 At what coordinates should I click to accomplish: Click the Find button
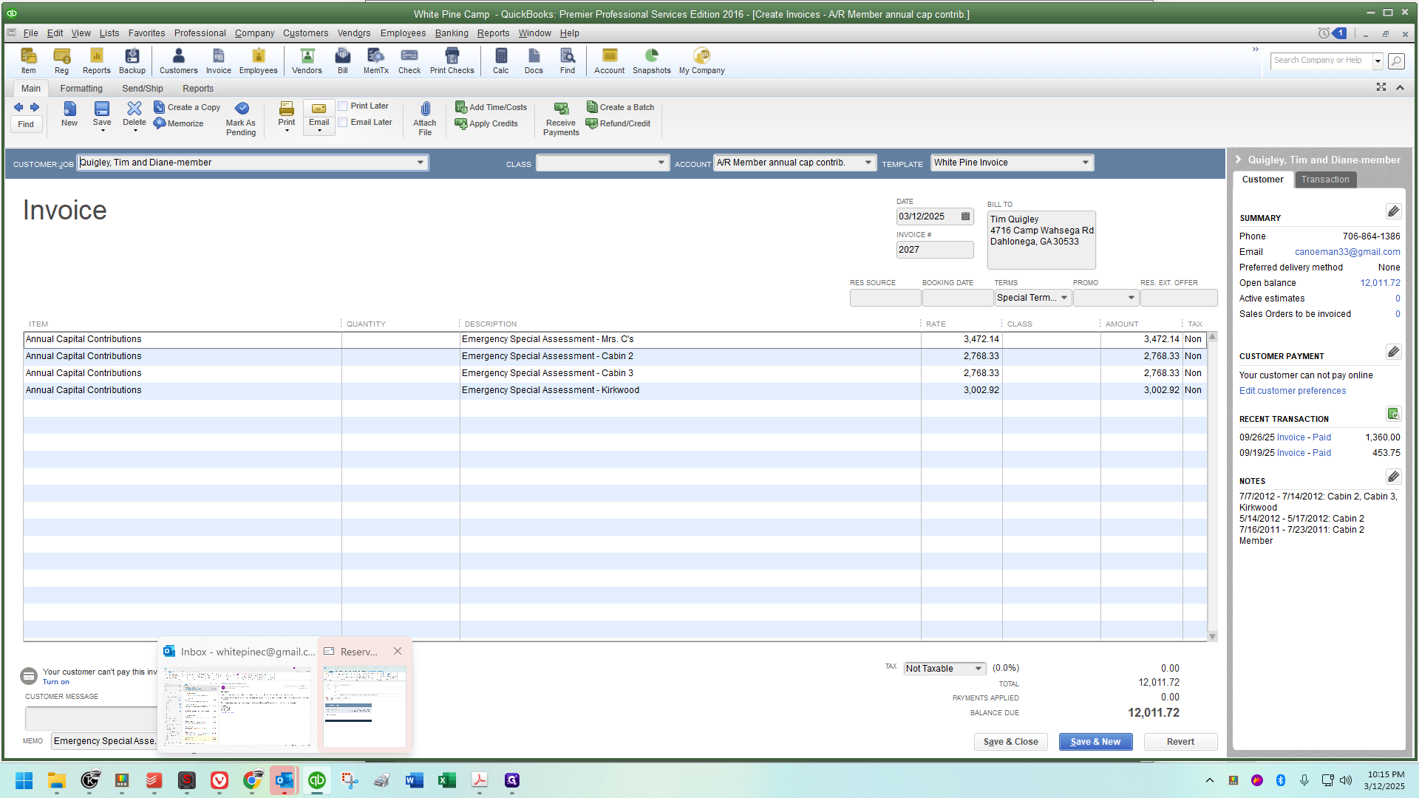[x=26, y=124]
